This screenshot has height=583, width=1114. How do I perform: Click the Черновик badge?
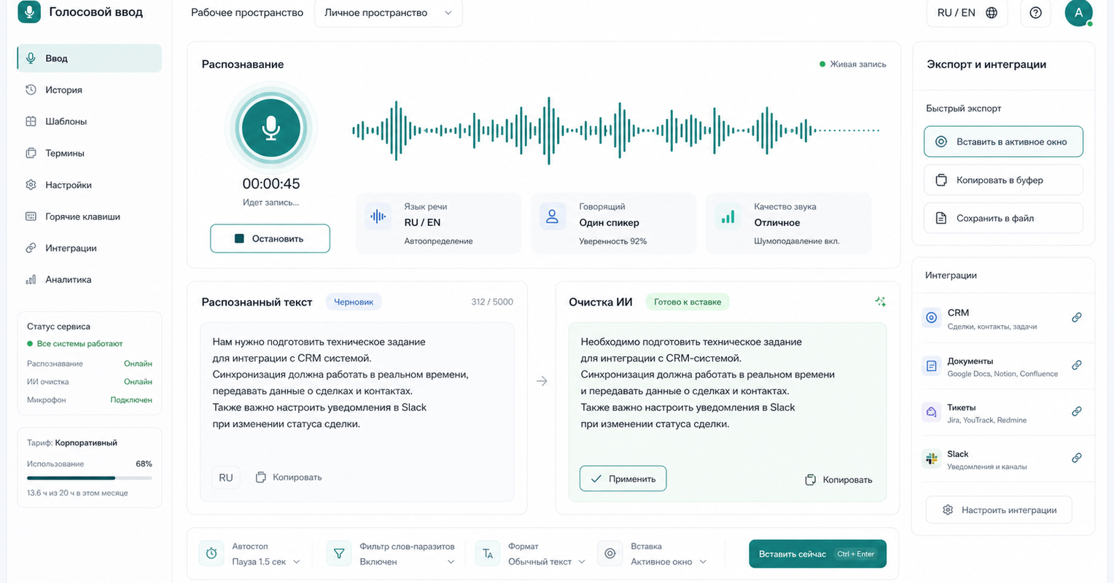[354, 302]
